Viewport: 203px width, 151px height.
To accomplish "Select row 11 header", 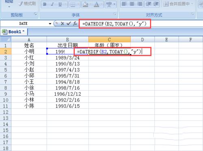I will (x=6, y=106).
